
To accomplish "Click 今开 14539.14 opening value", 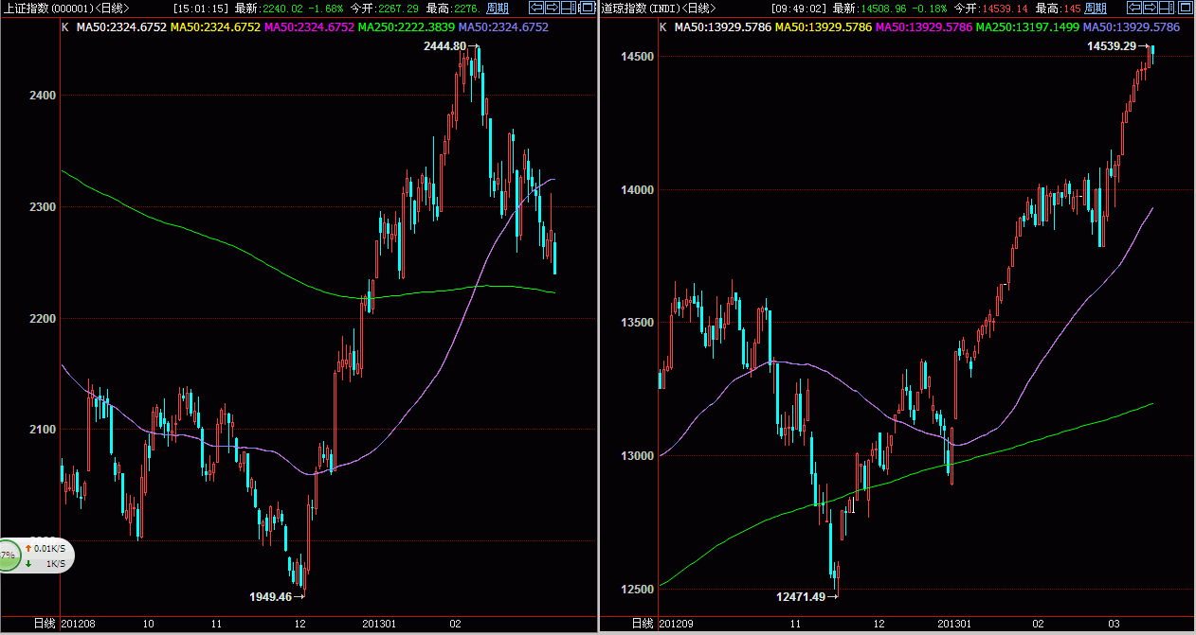I will pyautogui.click(x=1003, y=9).
